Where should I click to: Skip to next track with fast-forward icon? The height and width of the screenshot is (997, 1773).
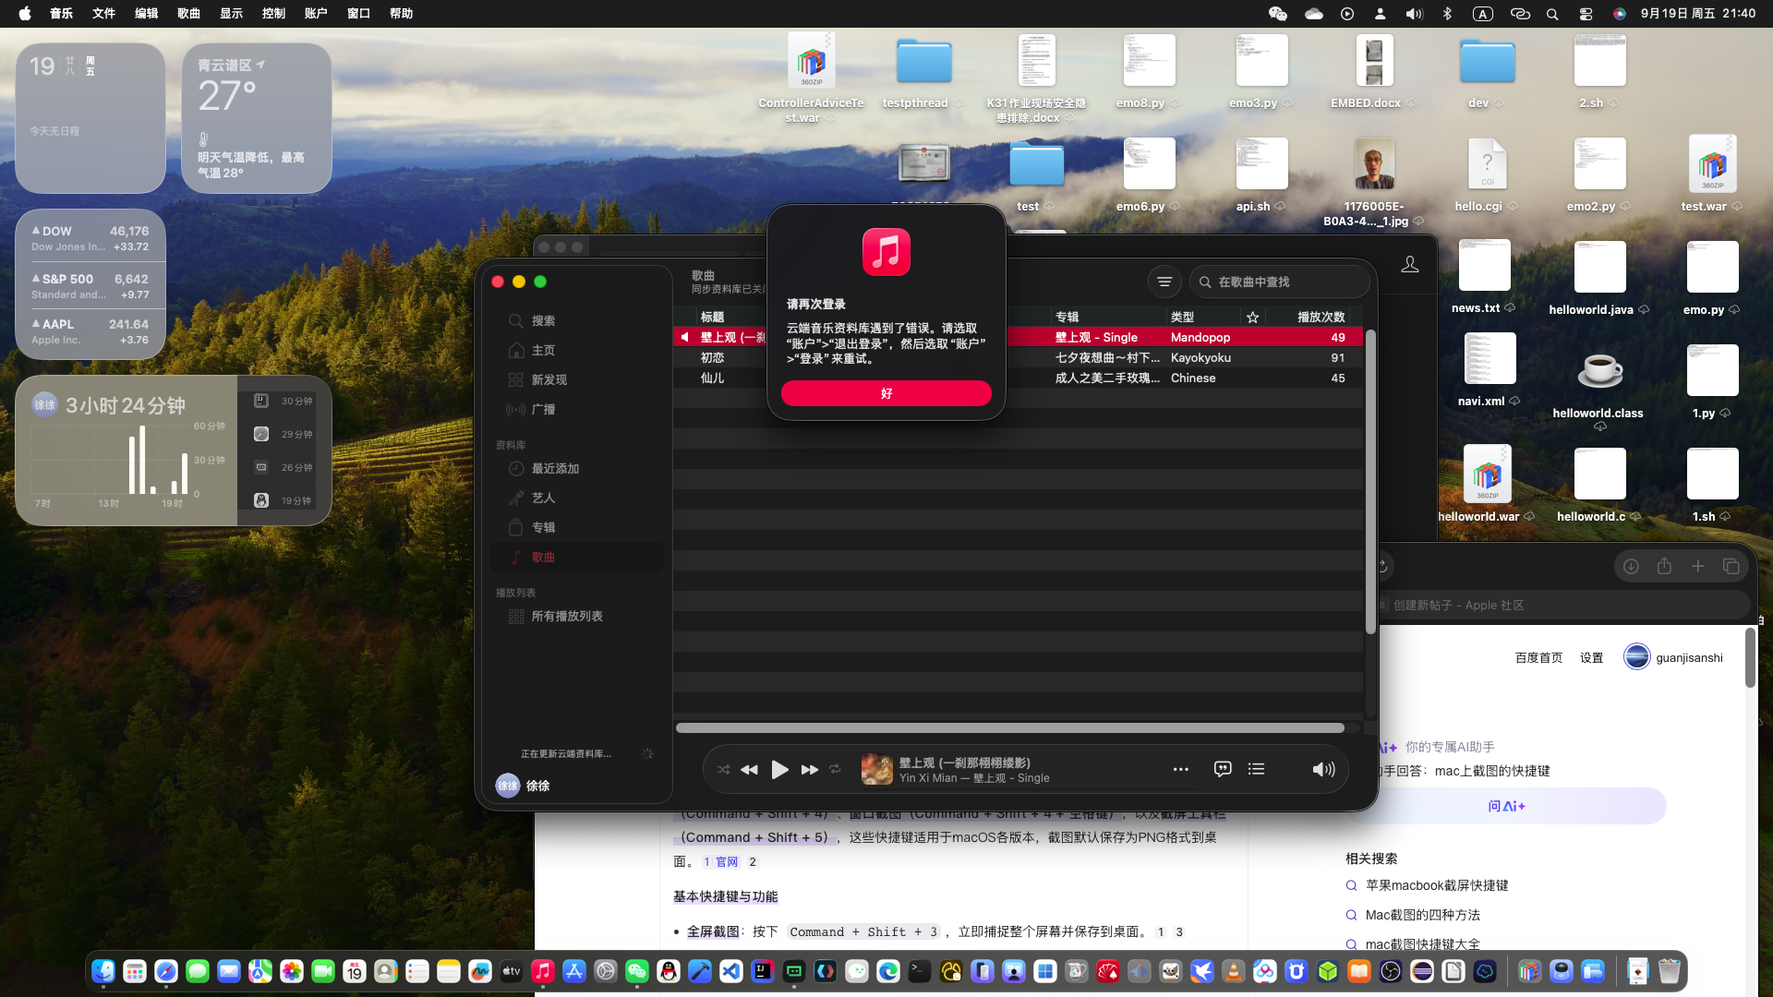click(x=810, y=769)
